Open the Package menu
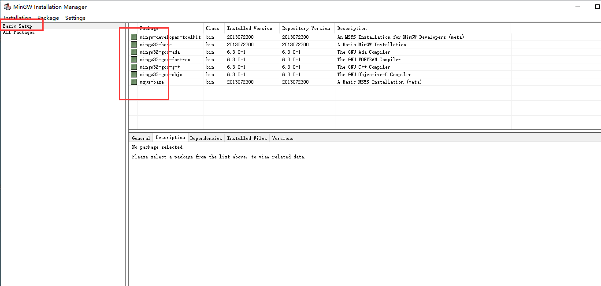 (x=48, y=18)
